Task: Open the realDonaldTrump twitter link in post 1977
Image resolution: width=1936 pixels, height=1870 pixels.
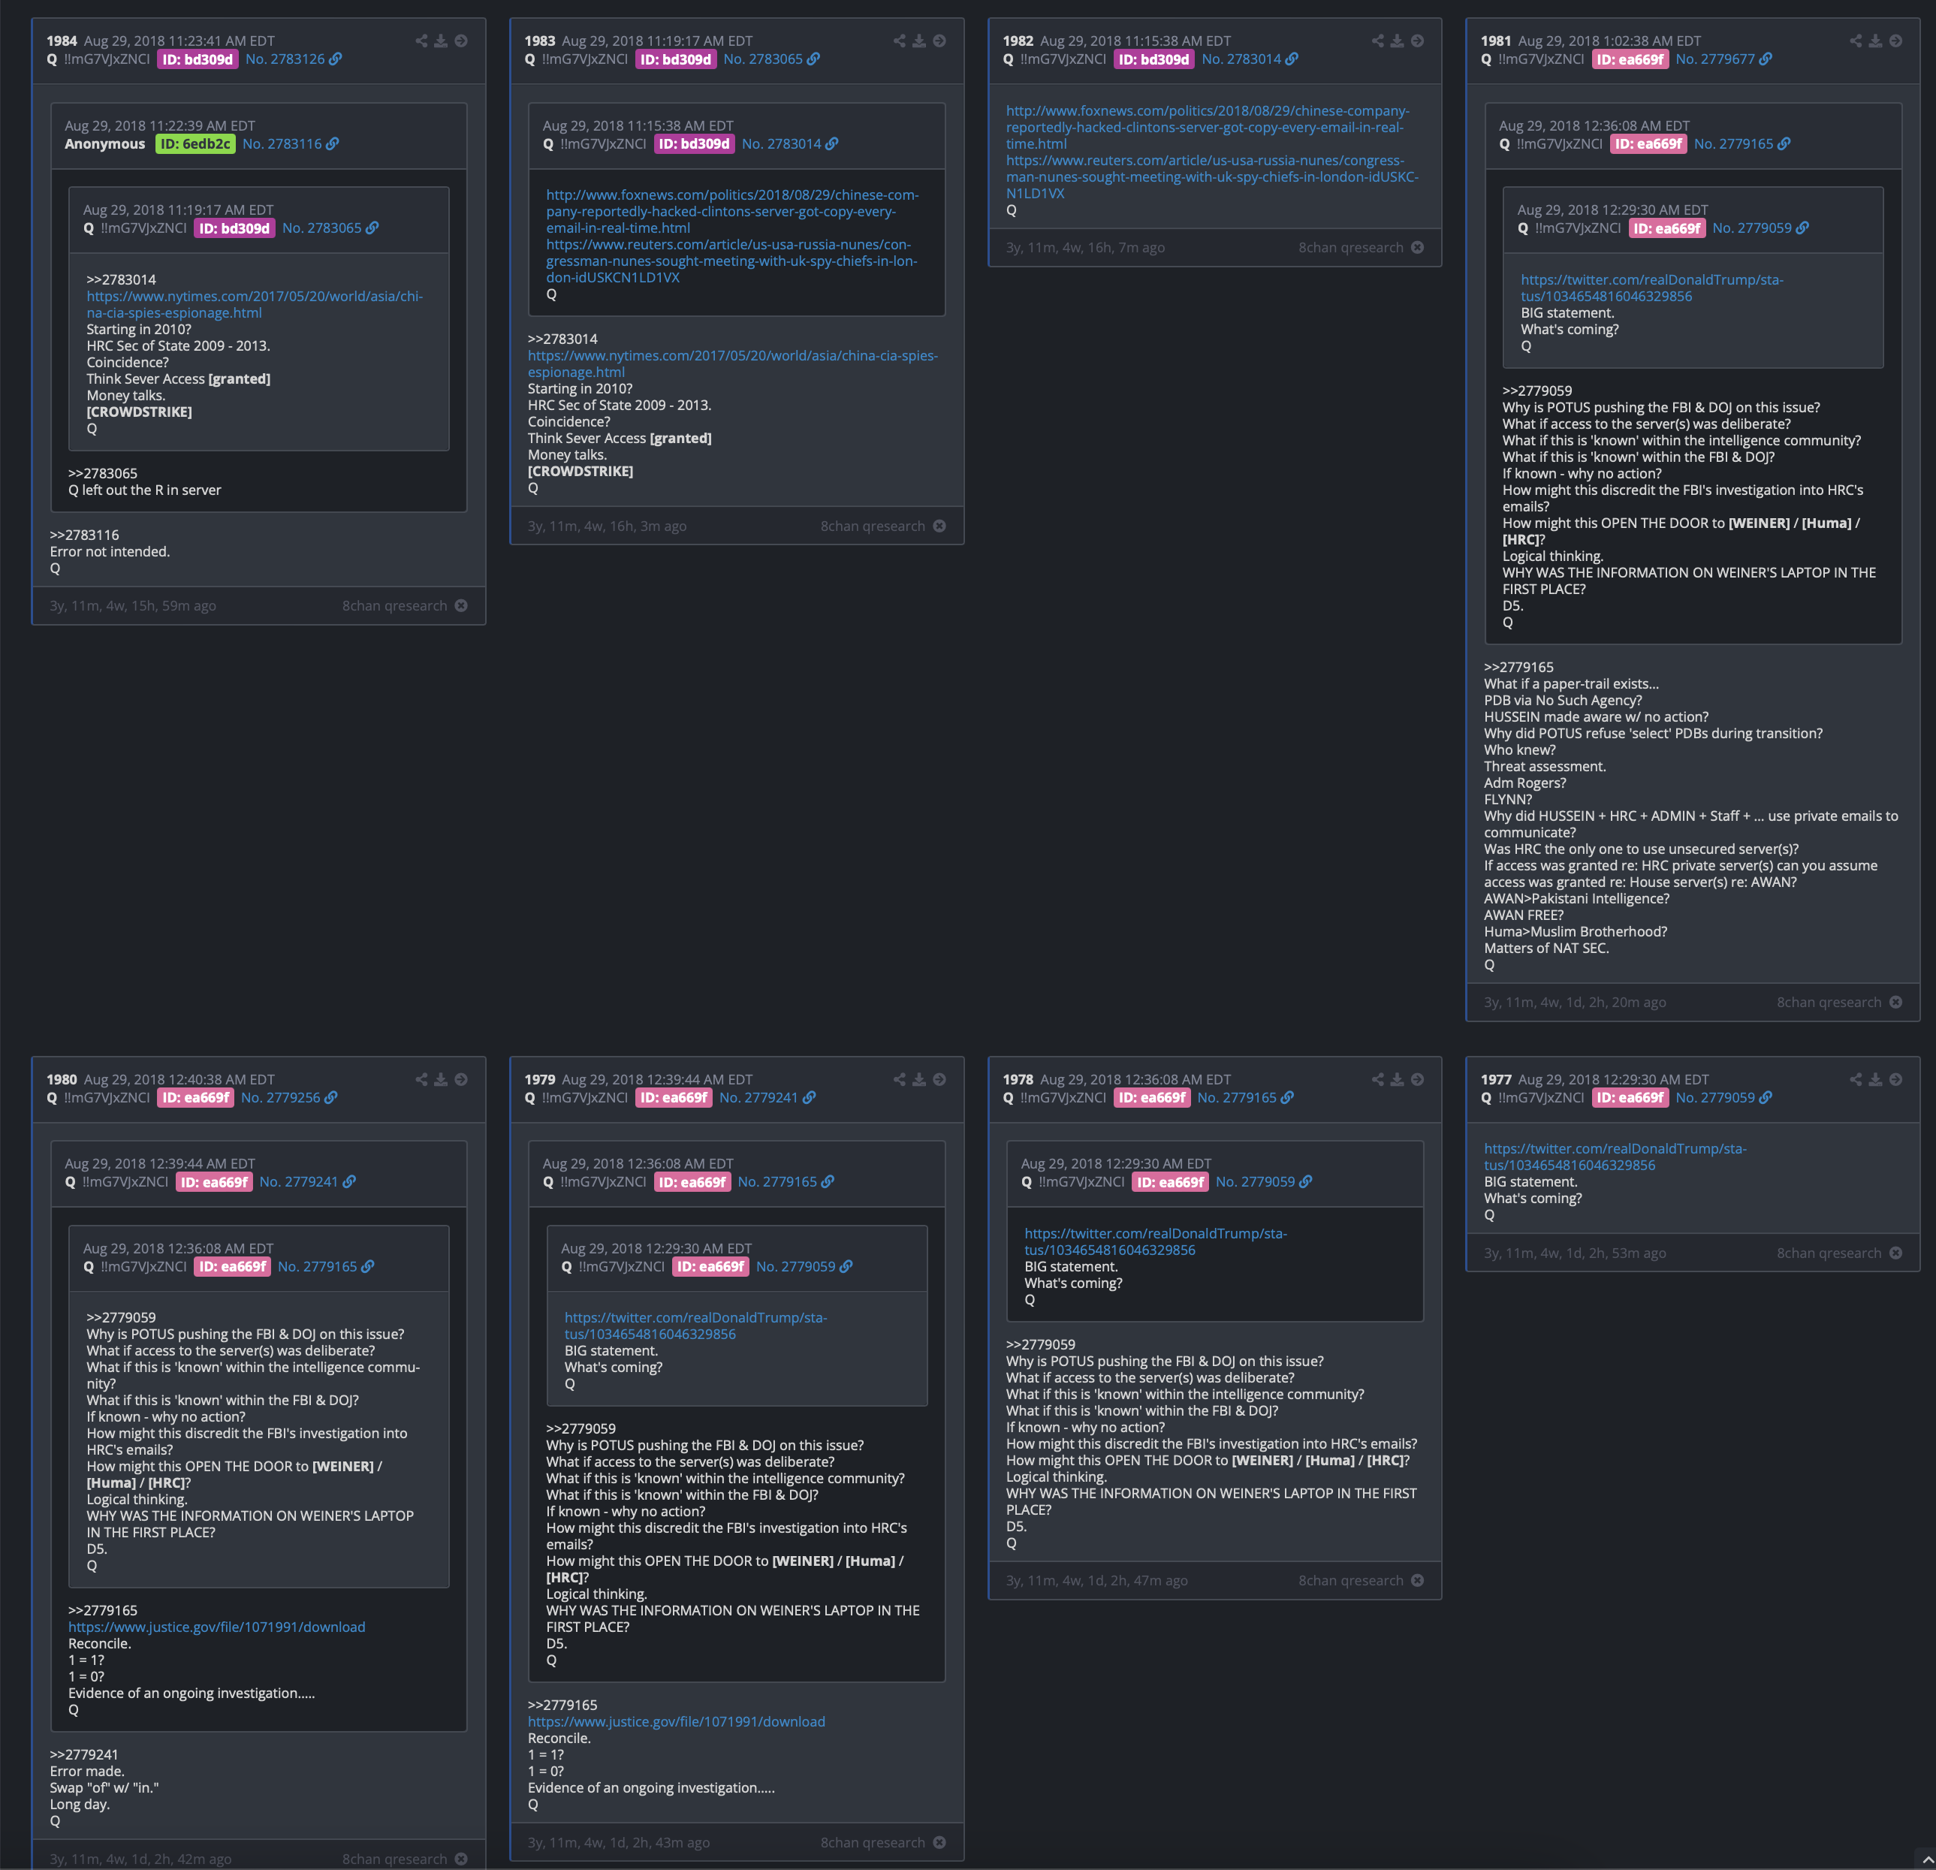Action: tap(1615, 1157)
